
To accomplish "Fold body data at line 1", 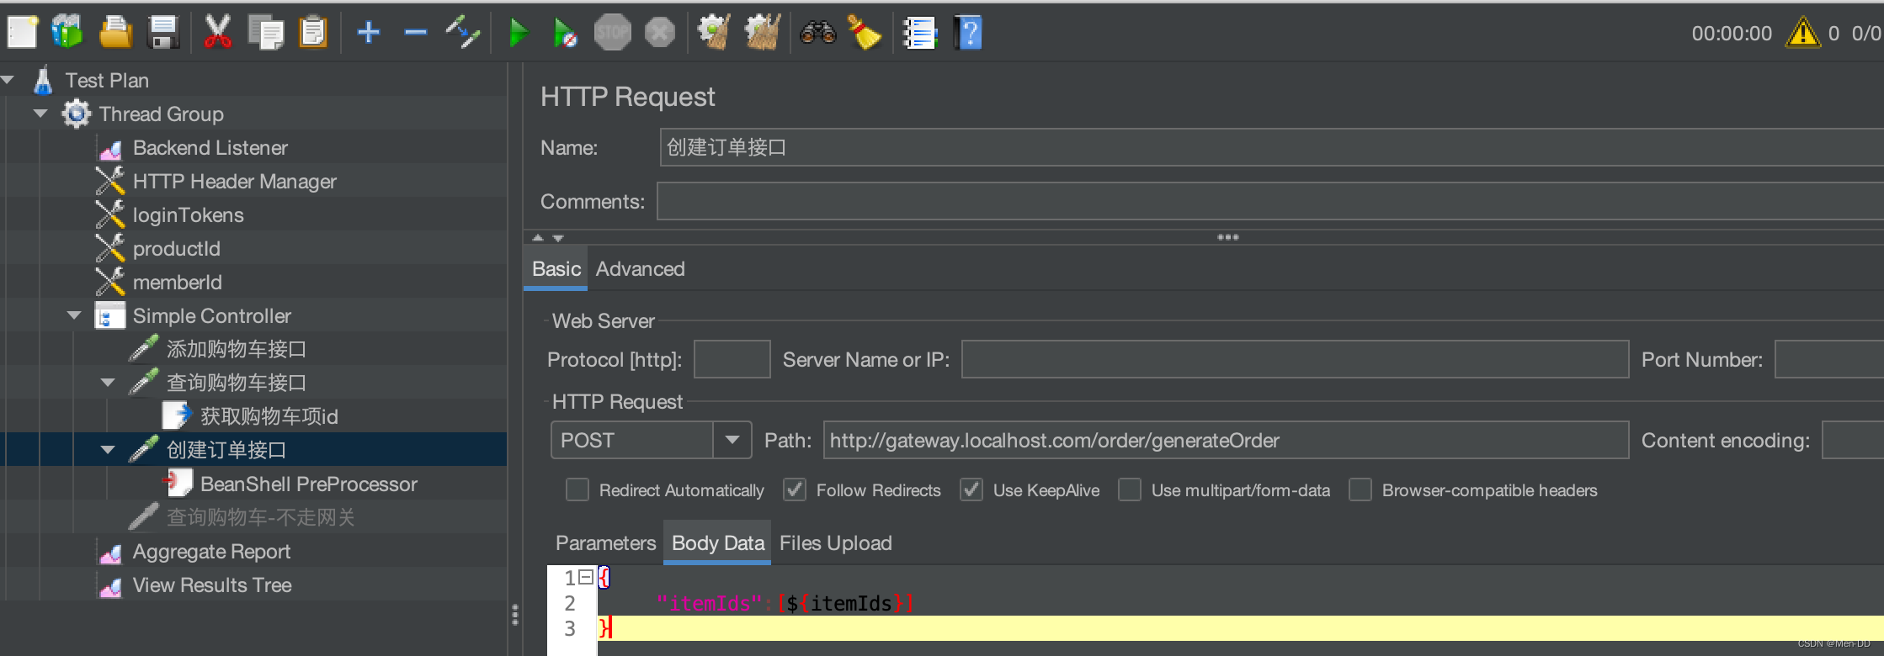I will point(586,577).
